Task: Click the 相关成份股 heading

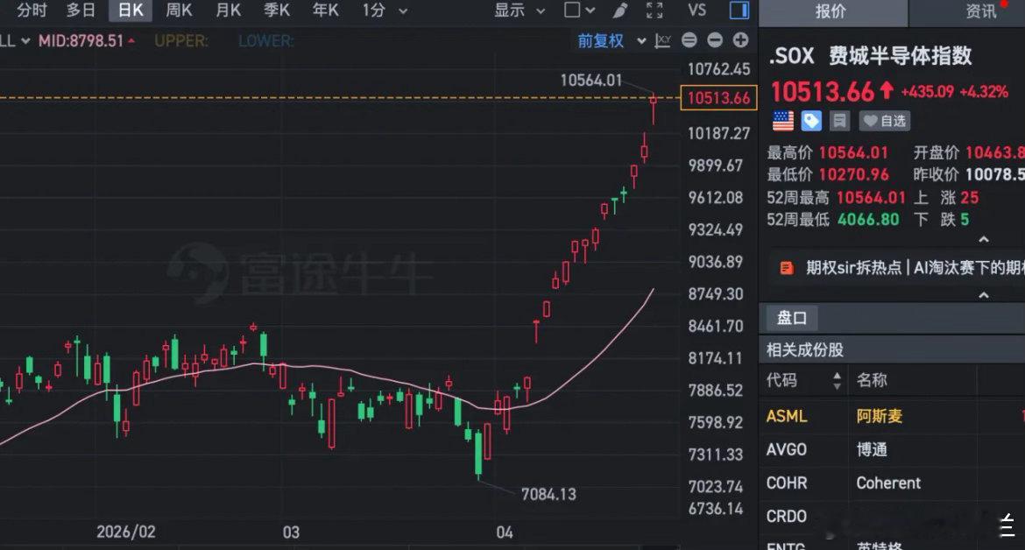Action: [805, 350]
